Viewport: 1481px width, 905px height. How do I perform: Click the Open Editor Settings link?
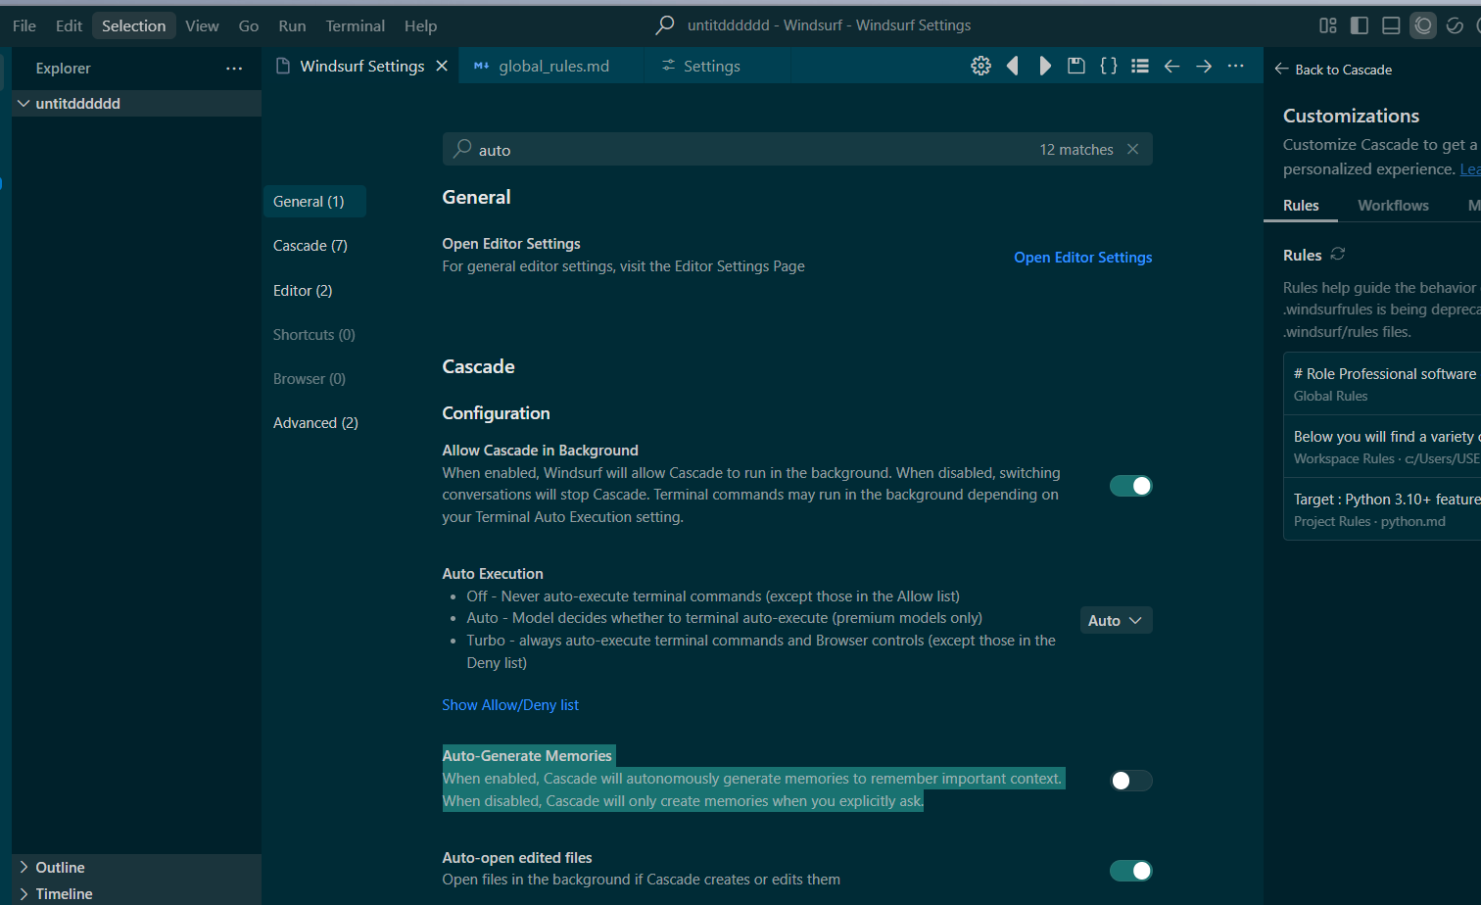tap(1082, 257)
